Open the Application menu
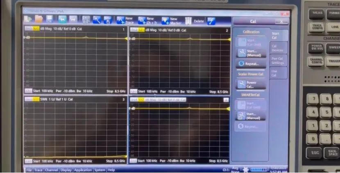Viewport: 340px width, 173px height. [x=83, y=170]
